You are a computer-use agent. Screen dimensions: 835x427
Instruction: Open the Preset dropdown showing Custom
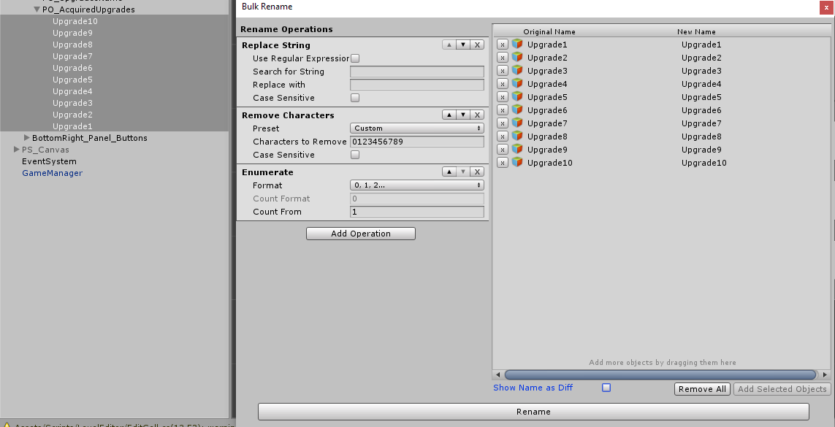[416, 128]
